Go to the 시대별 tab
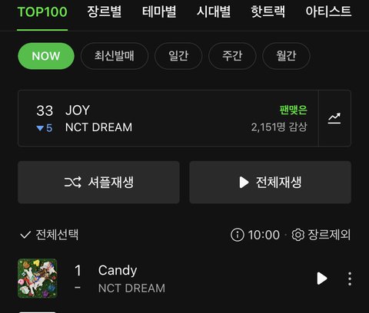This screenshot has height=313, width=369. tap(214, 12)
